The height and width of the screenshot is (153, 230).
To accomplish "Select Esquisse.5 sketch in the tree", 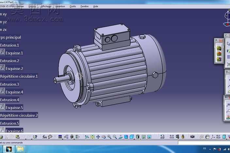I will (x=14, y=108).
